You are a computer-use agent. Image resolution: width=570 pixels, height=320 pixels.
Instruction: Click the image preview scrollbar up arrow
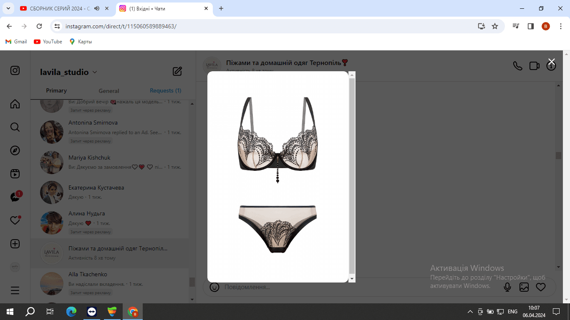click(x=352, y=75)
